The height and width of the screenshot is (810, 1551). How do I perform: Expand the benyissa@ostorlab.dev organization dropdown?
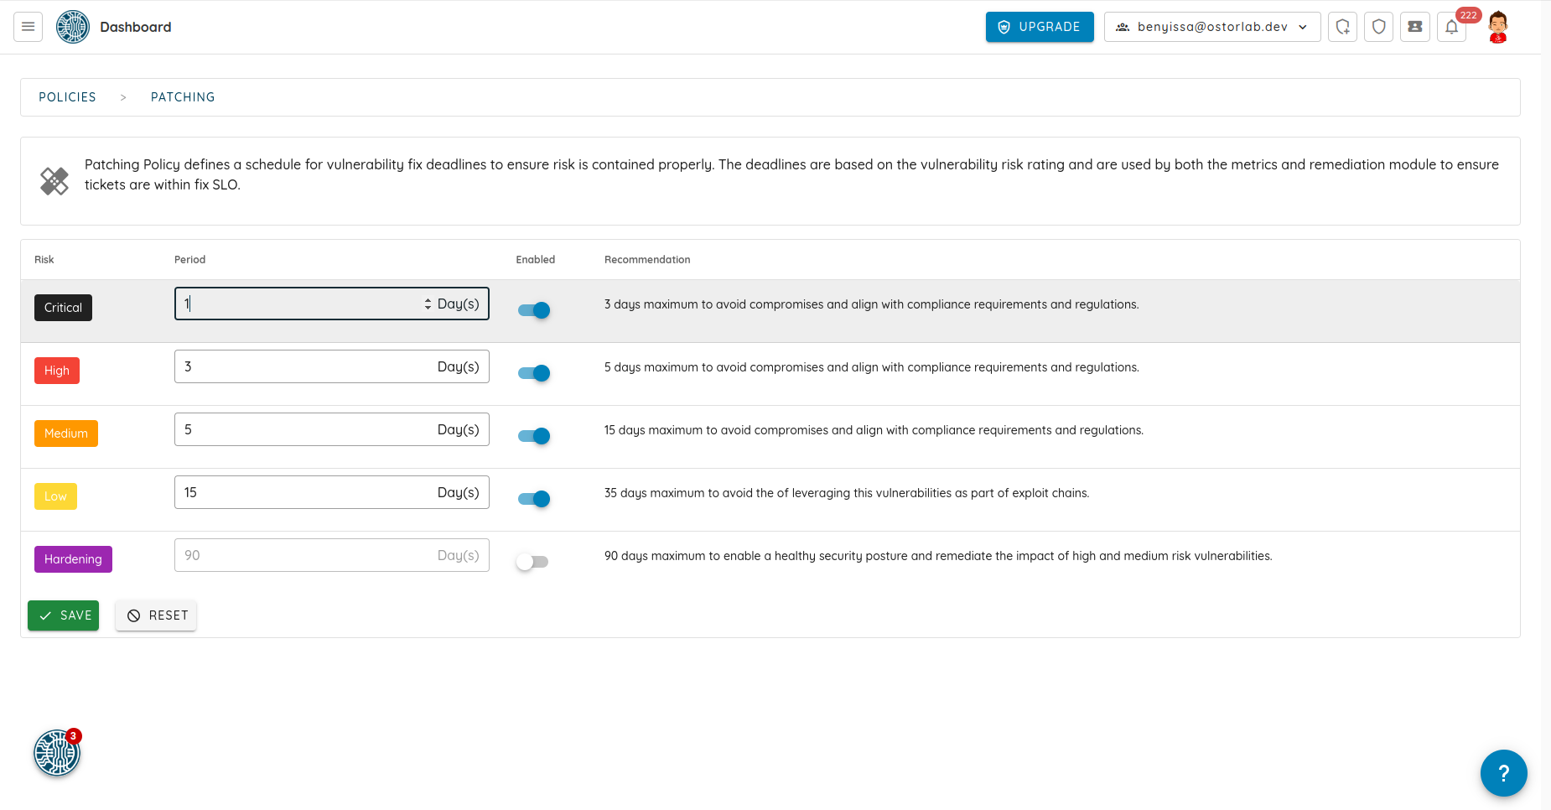pyautogui.click(x=1212, y=27)
